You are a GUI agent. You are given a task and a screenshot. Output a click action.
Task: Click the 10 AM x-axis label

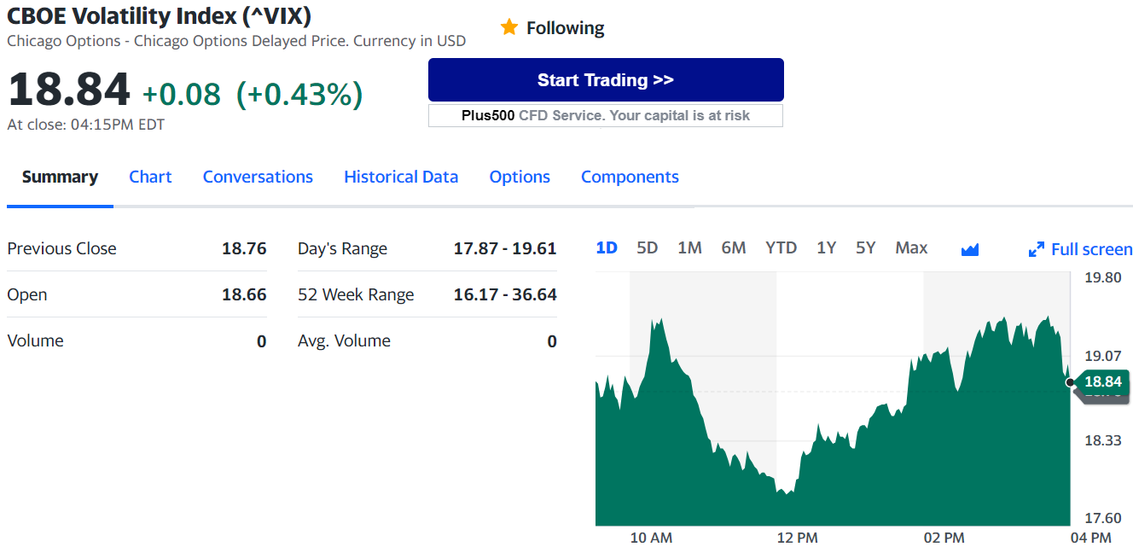651,538
